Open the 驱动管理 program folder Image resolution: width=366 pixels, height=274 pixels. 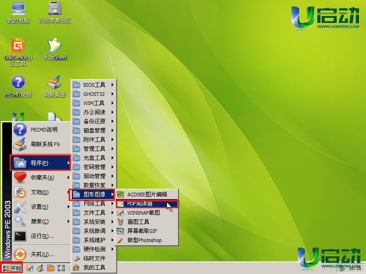coord(94,176)
